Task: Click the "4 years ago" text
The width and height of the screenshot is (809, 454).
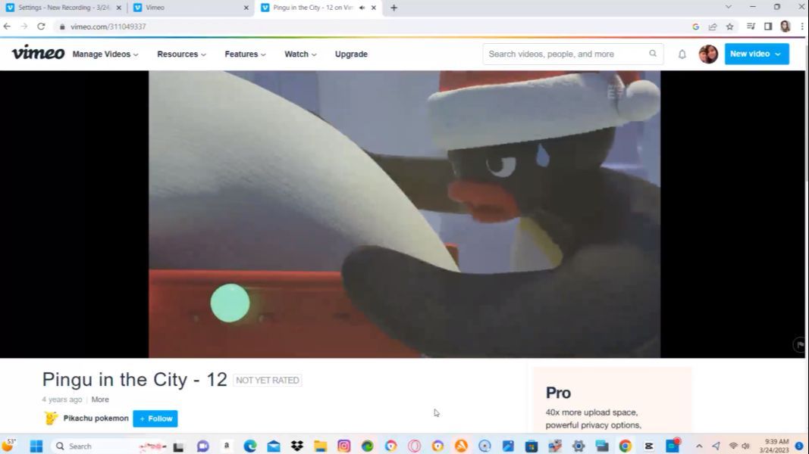Action: pyautogui.click(x=62, y=400)
